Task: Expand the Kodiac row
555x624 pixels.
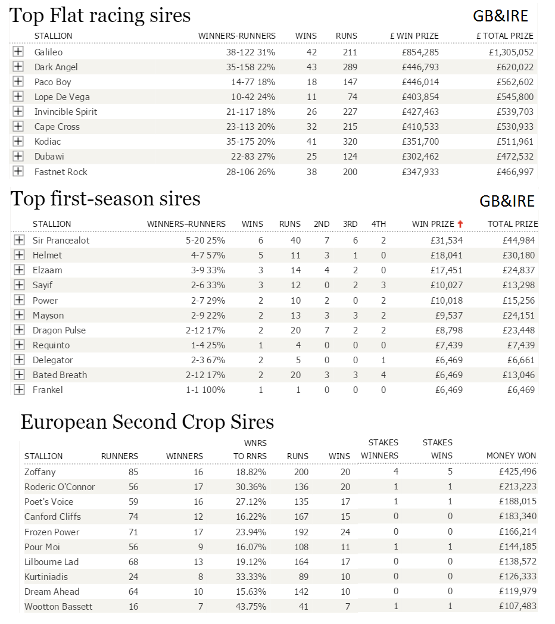Action: (x=18, y=141)
